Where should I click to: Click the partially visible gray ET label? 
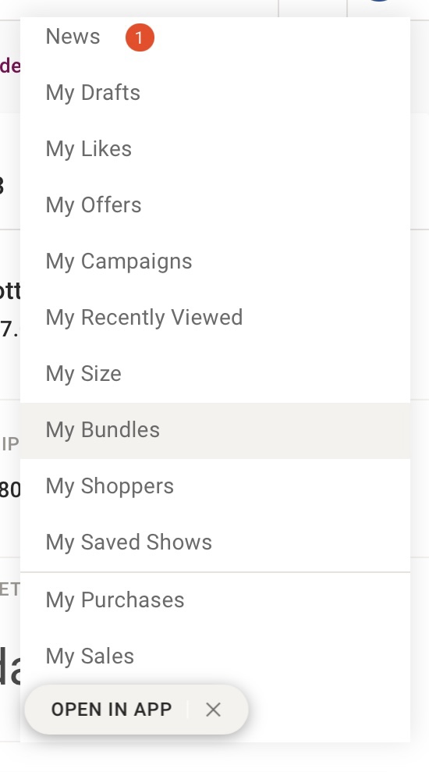pyautogui.click(x=10, y=589)
